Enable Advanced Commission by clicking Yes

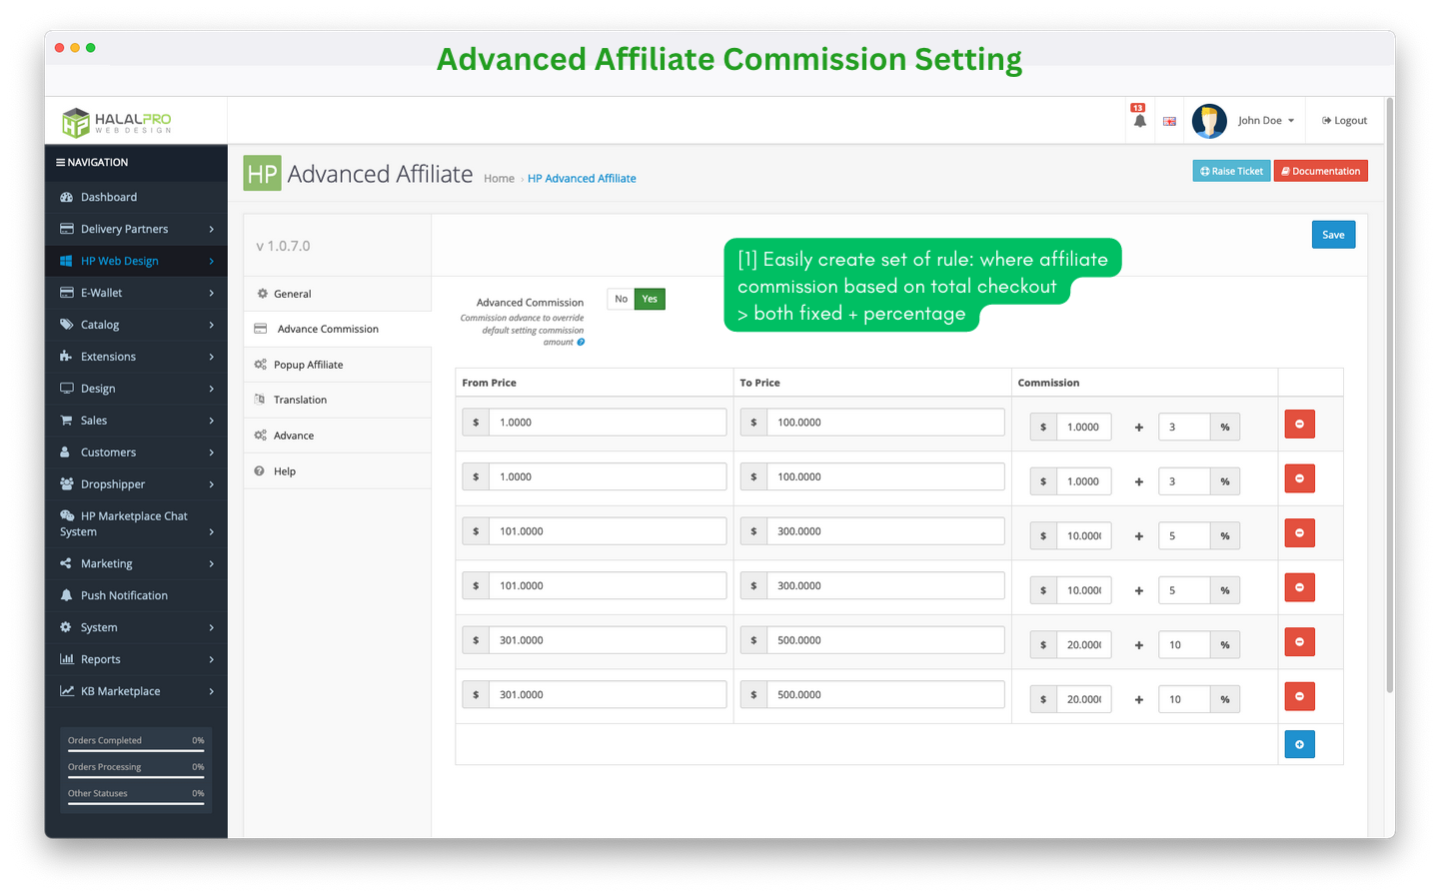coord(650,298)
